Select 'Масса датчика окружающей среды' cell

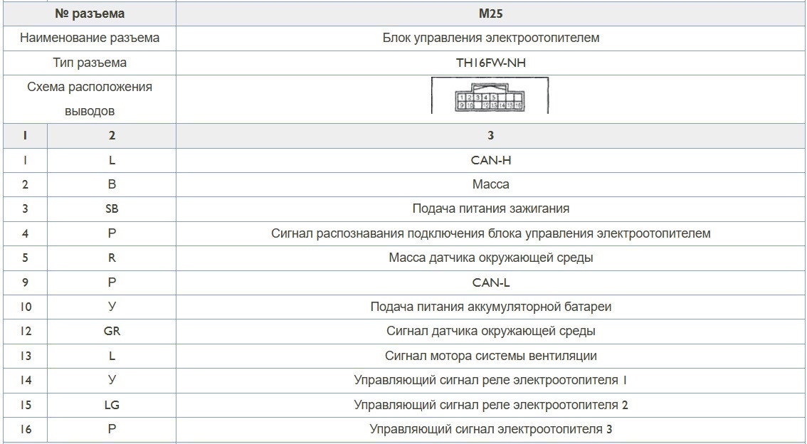(x=490, y=258)
